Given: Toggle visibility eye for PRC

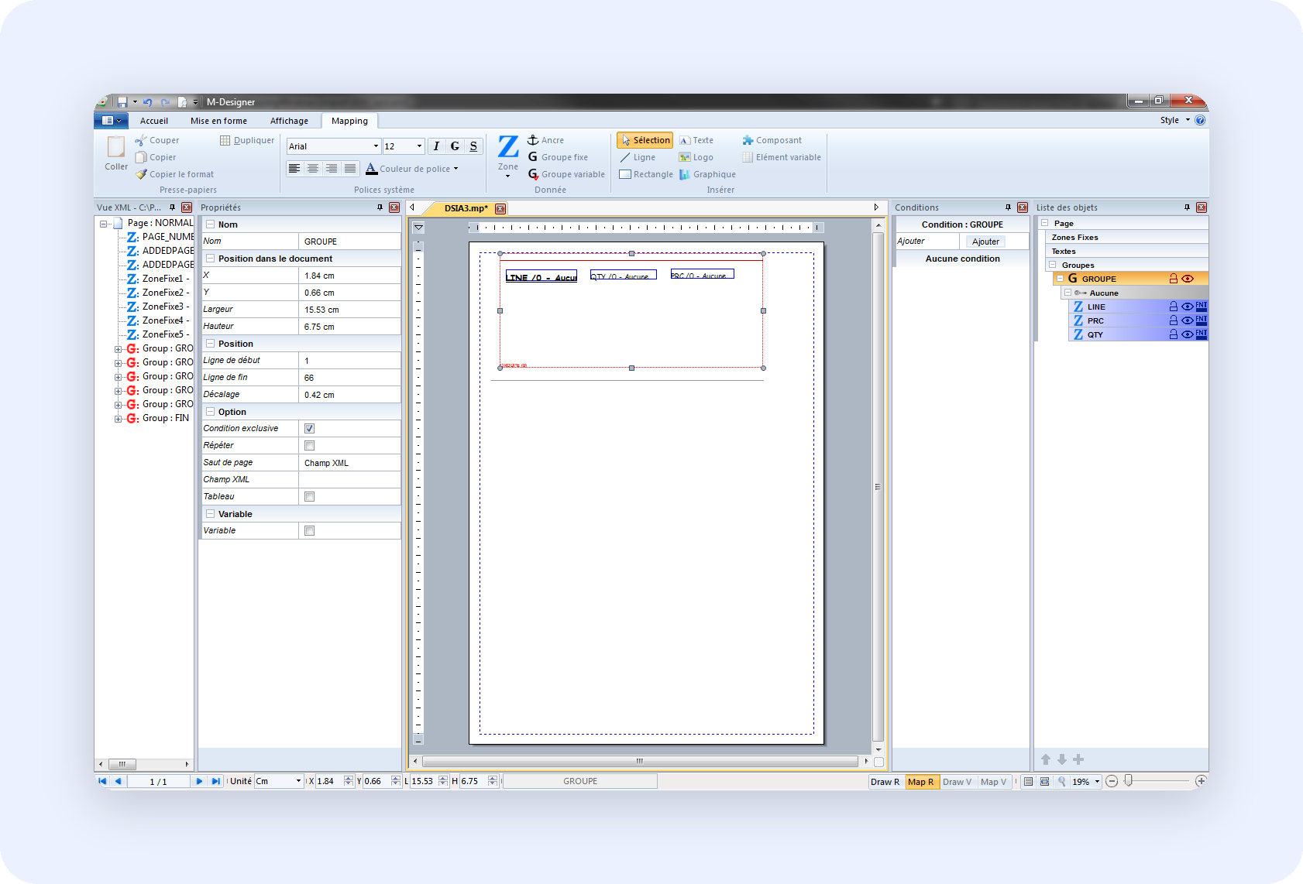Looking at the screenshot, I should pos(1188,320).
